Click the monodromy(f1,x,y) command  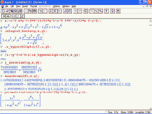click(x=22, y=76)
